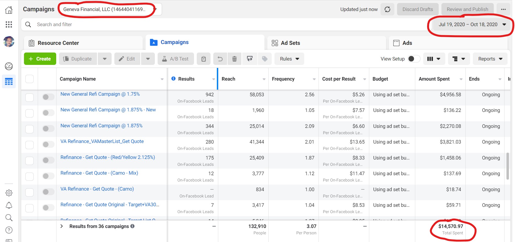Click Review and Publish button
The image size is (515, 242).
tap(468, 9)
